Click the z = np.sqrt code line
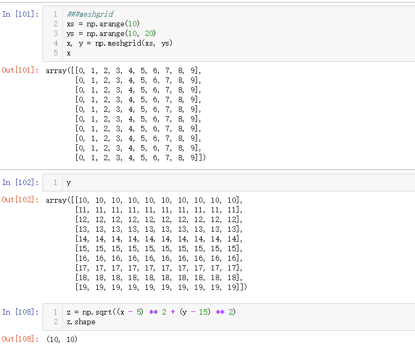Image resolution: width=415 pixels, height=349 pixels. [x=151, y=312]
